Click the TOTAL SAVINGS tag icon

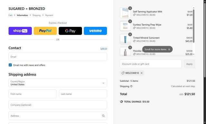point(122,102)
